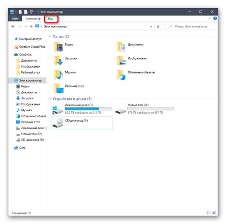Collapse the Папки (7) section

pos(50,37)
